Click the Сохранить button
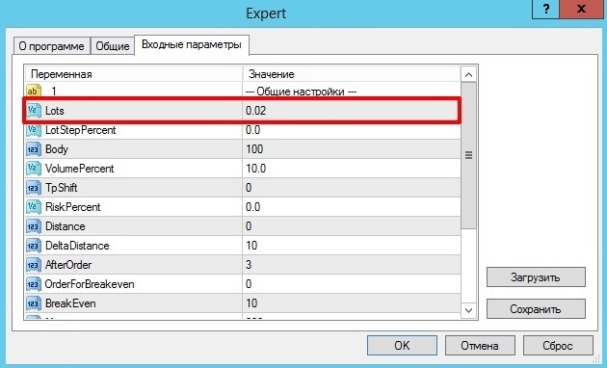 pos(536,309)
